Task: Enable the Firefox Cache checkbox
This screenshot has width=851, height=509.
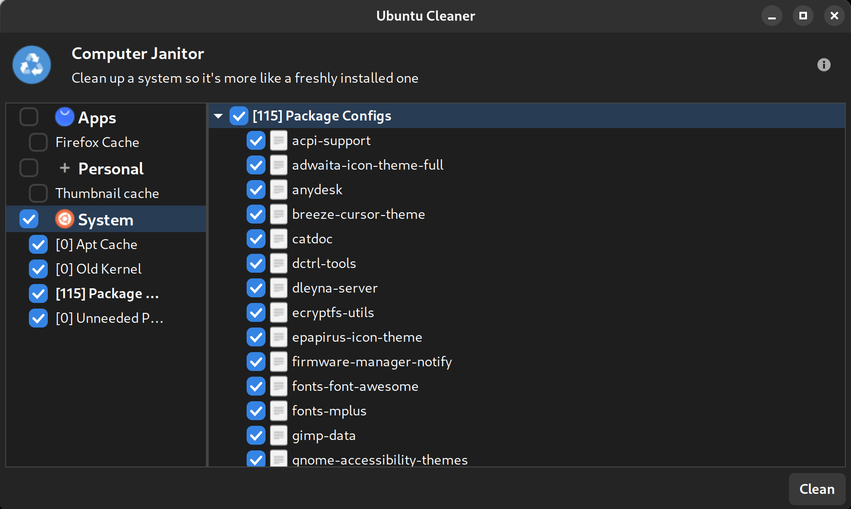Action: click(38, 142)
